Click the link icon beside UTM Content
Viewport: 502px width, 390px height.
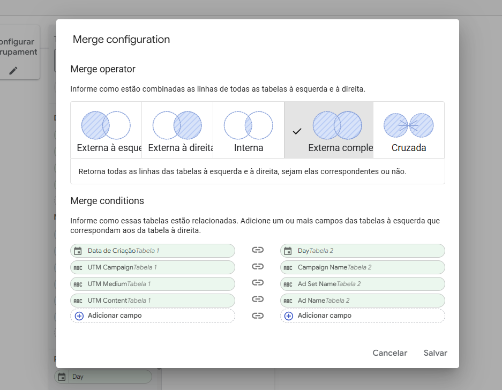[x=258, y=299]
